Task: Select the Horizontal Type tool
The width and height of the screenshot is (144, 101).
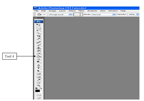Action: (39, 68)
